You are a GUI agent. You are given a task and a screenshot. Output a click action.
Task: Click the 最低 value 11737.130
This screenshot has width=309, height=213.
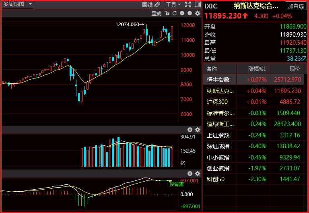pyautogui.click(x=293, y=51)
